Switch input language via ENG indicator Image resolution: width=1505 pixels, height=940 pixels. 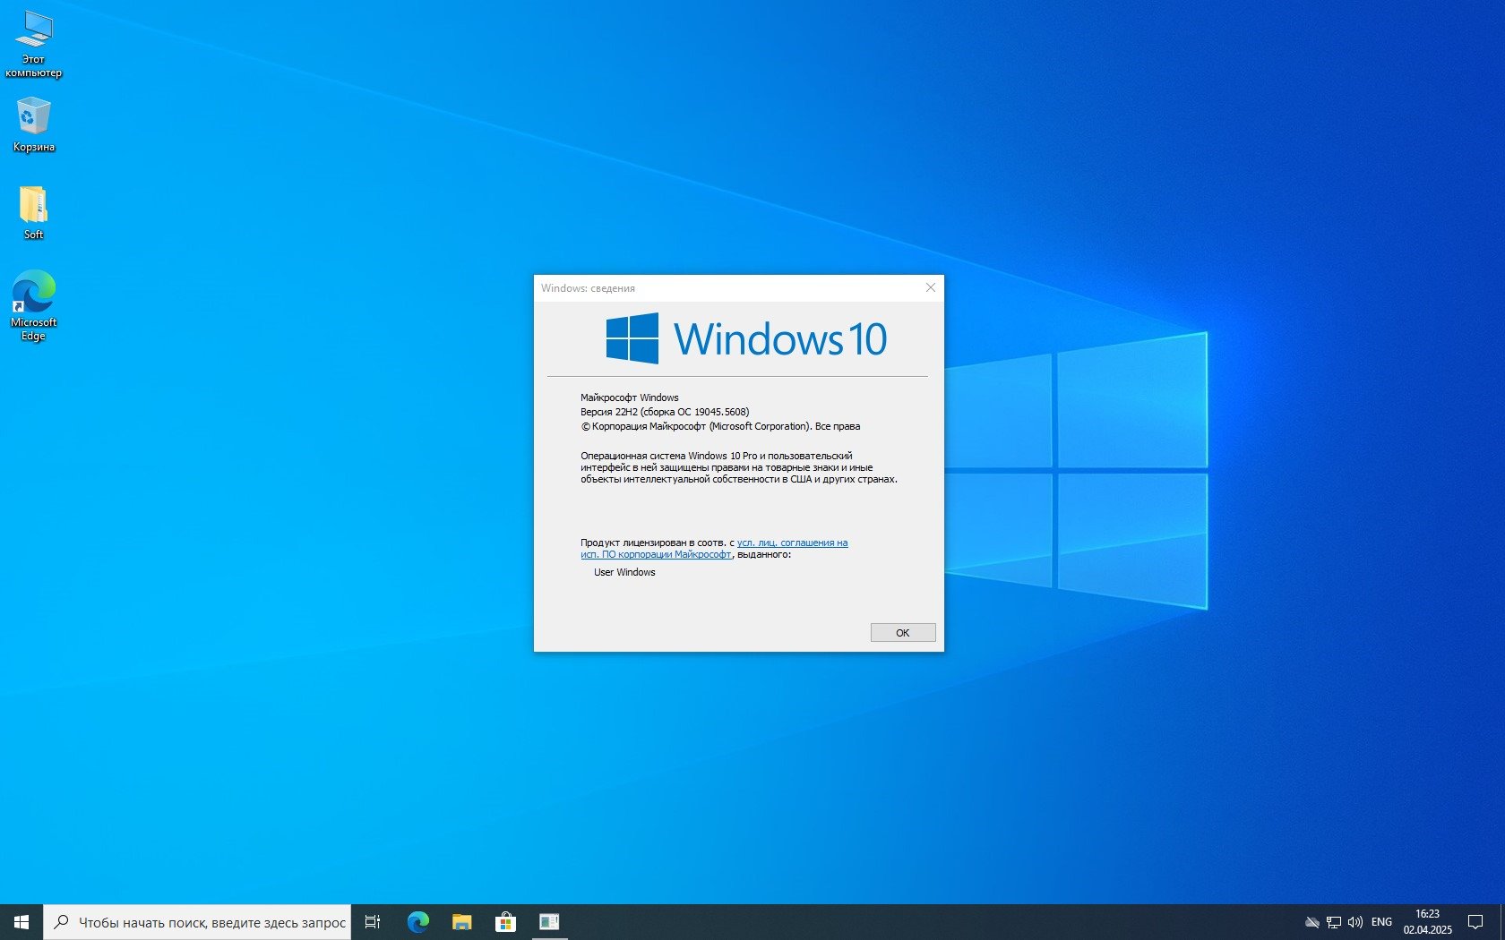click(1381, 922)
